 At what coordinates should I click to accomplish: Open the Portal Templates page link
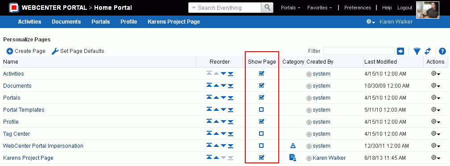(x=24, y=110)
